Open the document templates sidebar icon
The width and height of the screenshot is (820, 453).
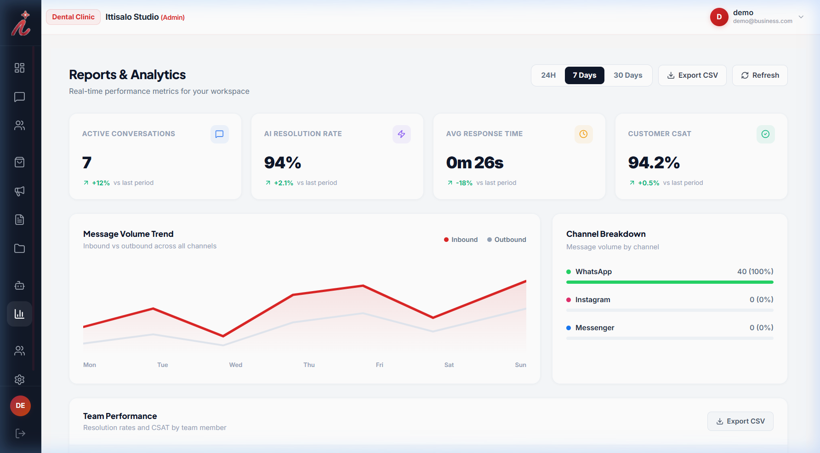click(x=19, y=220)
